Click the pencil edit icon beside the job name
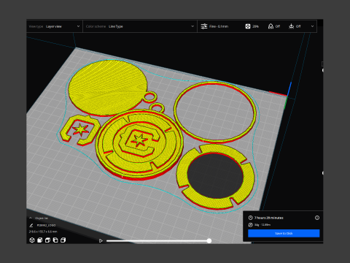 pyautogui.click(x=31, y=225)
